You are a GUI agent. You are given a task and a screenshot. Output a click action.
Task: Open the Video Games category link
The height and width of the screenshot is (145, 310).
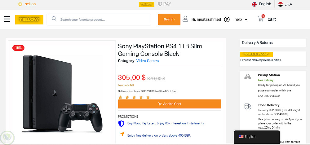tap(147, 61)
